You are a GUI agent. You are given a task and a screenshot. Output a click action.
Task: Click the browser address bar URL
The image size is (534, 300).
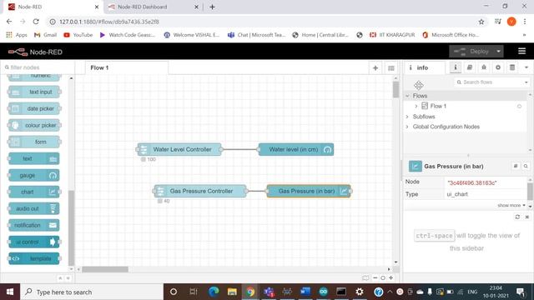tap(109, 22)
